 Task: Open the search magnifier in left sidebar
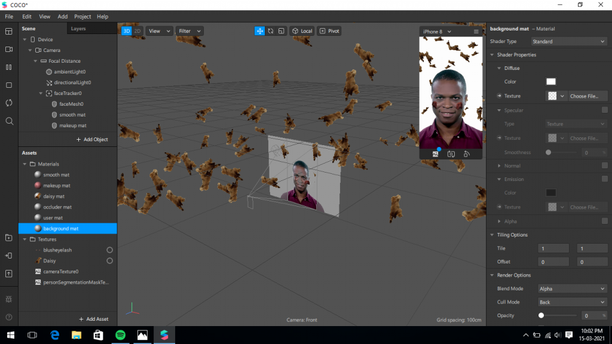pyautogui.click(x=10, y=121)
